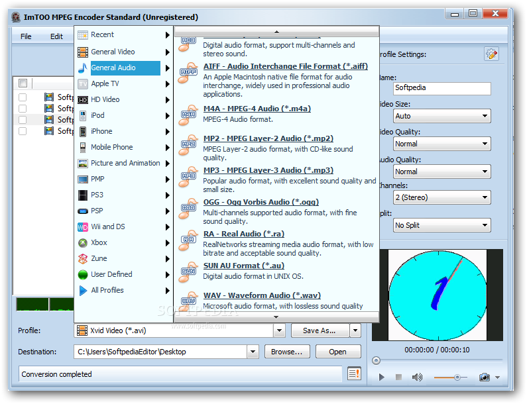Open the Edit menu
Image resolution: width=527 pixels, height=404 pixels.
pyautogui.click(x=56, y=36)
